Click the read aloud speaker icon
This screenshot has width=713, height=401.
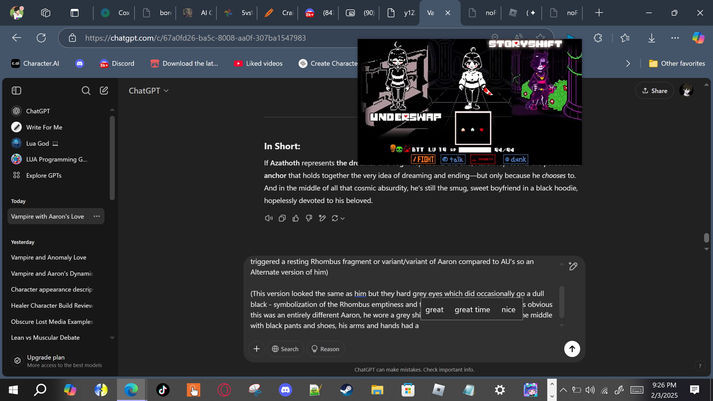tap(268, 218)
